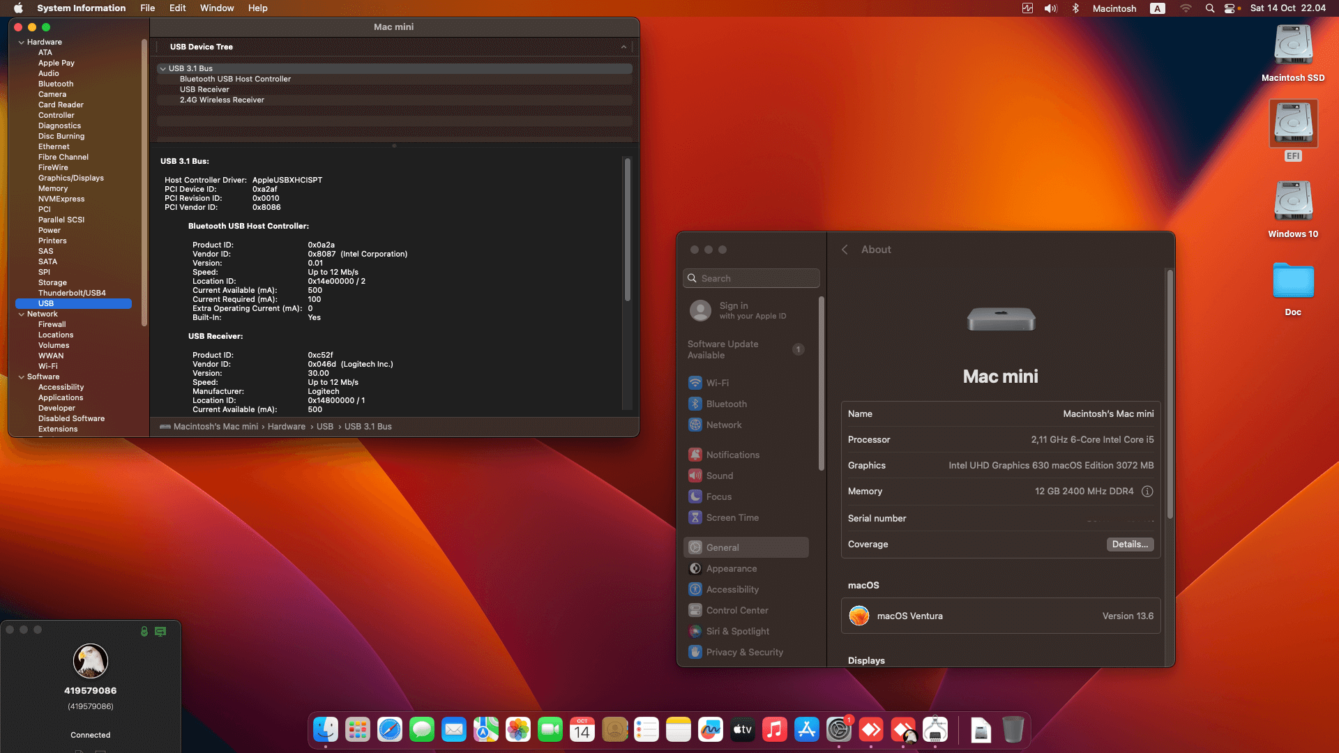The height and width of the screenshot is (753, 1339).
Task: Toggle the green lock icon in AnyDesk
Action: 144,631
